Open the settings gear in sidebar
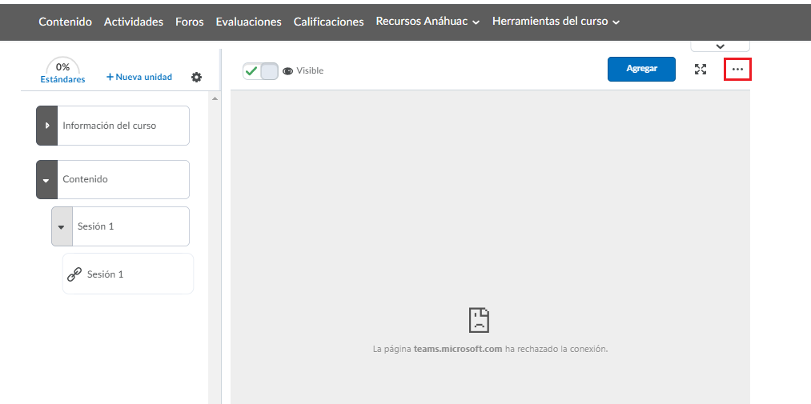 [196, 77]
